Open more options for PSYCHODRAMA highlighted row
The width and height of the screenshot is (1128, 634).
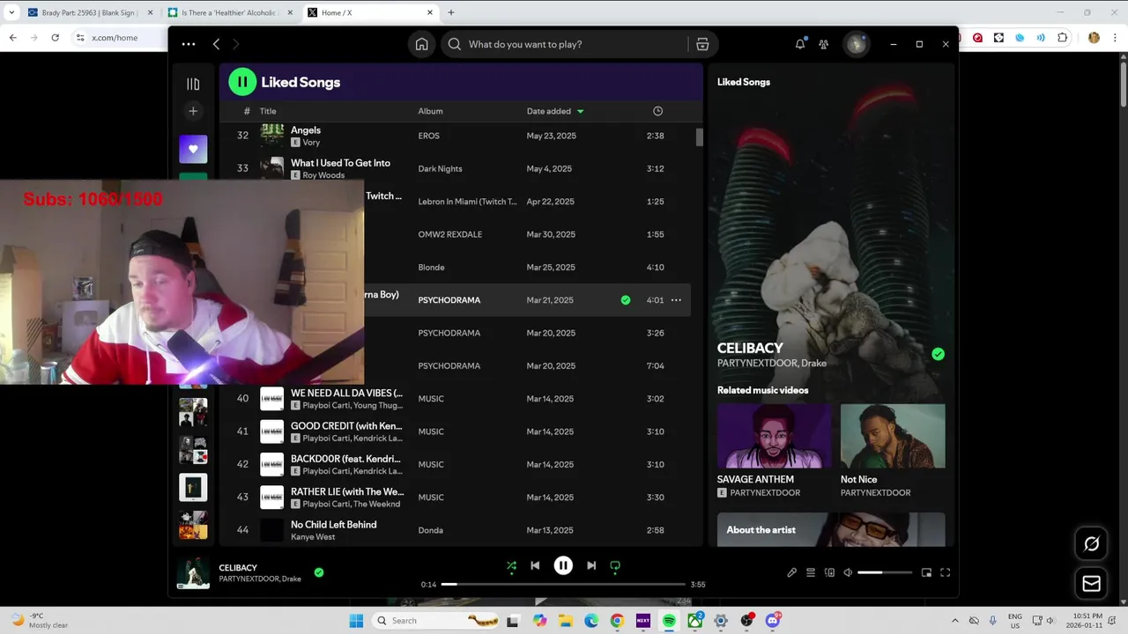(676, 300)
